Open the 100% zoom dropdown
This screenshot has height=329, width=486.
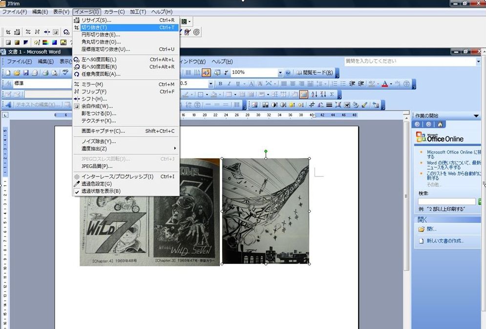[x=280, y=73]
